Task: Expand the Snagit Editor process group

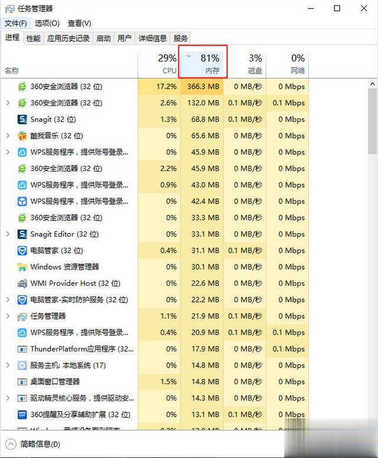Action: (8, 234)
